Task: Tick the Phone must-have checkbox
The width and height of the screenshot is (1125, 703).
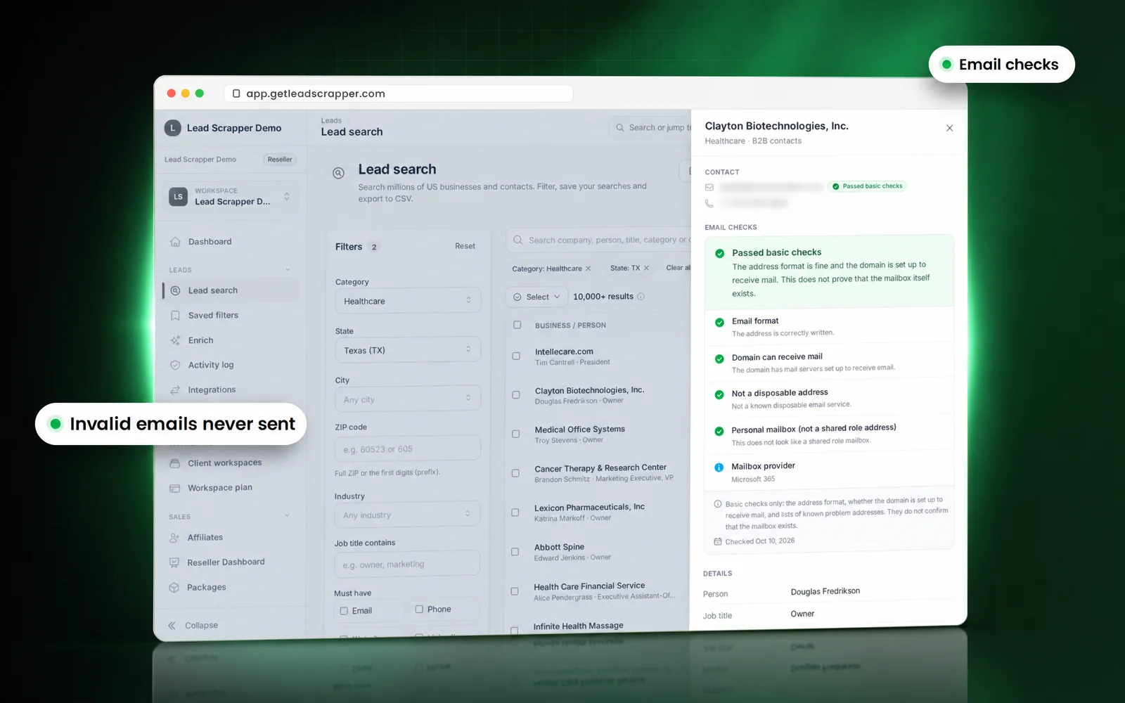Action: (x=419, y=610)
